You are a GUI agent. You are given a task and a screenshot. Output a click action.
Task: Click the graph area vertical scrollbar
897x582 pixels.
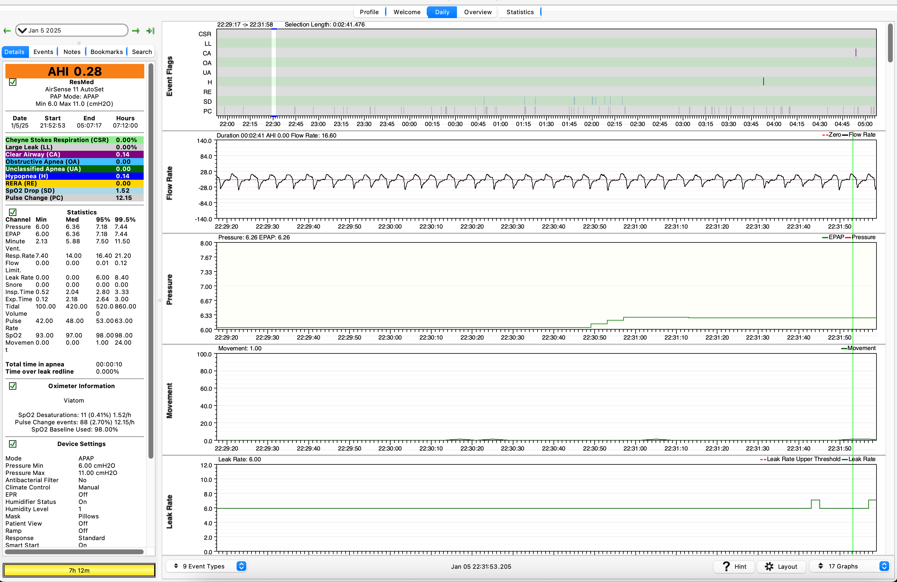(890, 43)
